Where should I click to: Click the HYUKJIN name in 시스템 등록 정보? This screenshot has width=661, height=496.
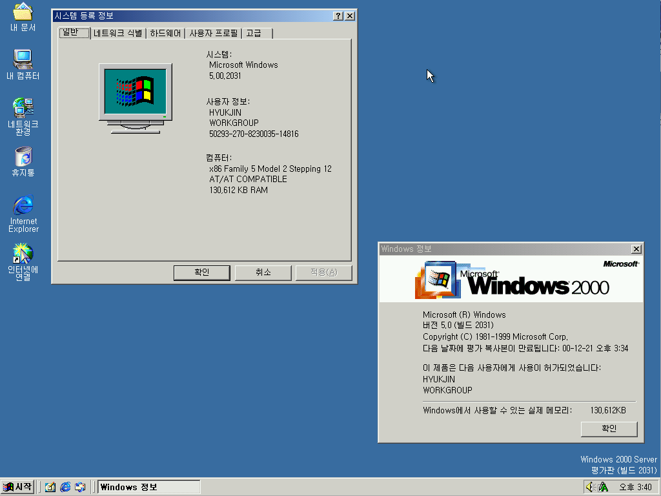click(225, 112)
